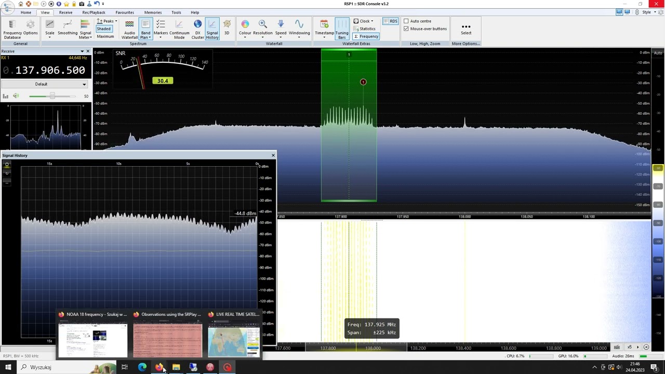Click marker 1 on the spectrum

coord(363,82)
